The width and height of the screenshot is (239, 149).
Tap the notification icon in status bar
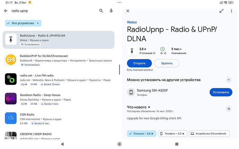pos(30,2)
